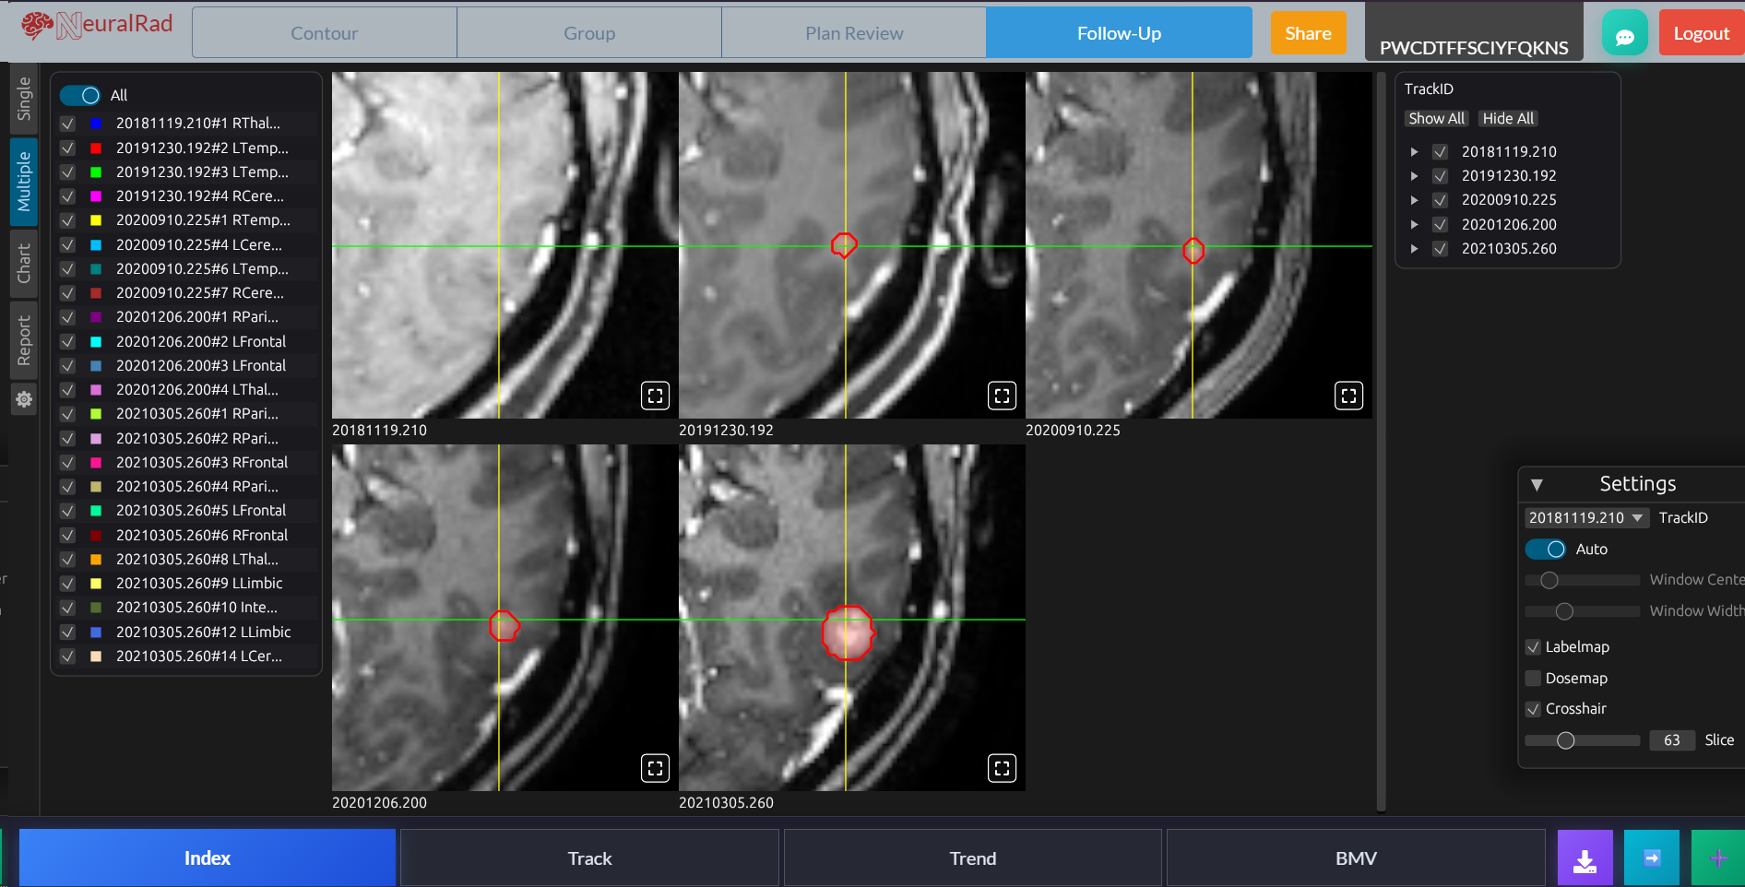Open the Settings gear in the sidebar
Image resolution: width=1745 pixels, height=887 pixels.
(24, 400)
